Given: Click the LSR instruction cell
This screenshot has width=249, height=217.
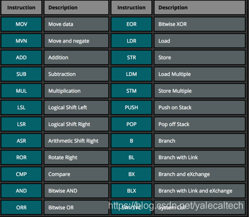Looking at the screenshot, I should tap(22, 124).
